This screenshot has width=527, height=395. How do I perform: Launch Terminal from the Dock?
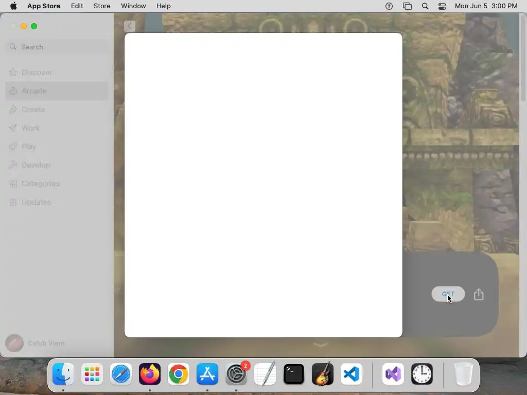[294, 374]
